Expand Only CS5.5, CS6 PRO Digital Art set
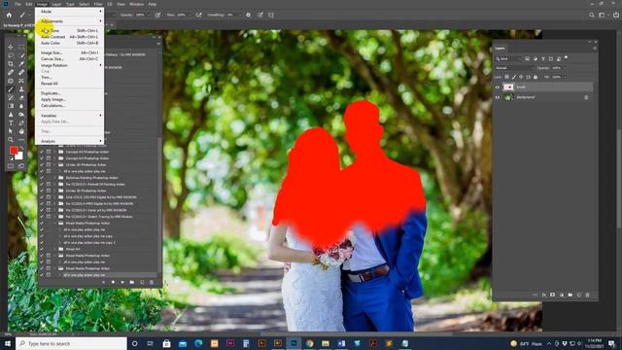622x350 pixels. click(54, 197)
